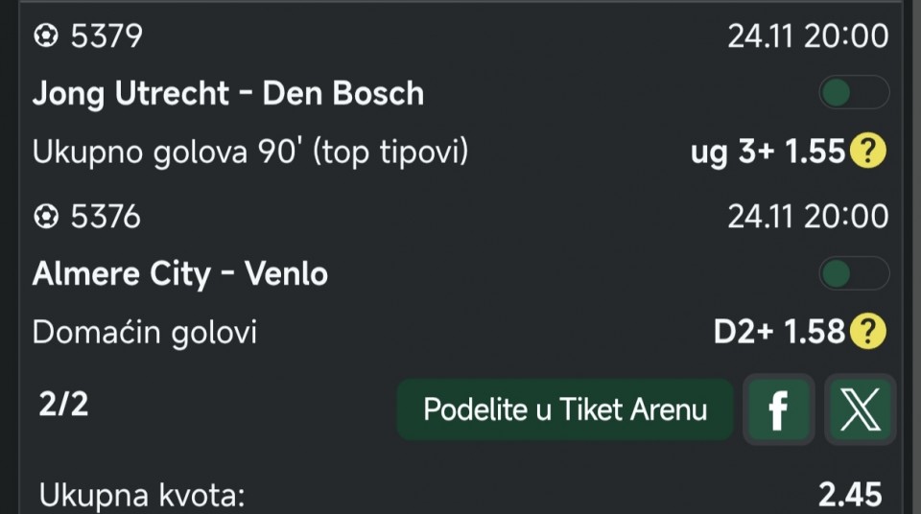
Task: Open the Almere City - Venlo match
Action: coord(180,274)
